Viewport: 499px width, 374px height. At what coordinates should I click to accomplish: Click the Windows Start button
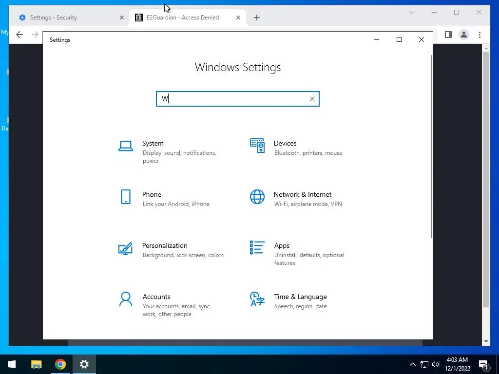(12, 364)
